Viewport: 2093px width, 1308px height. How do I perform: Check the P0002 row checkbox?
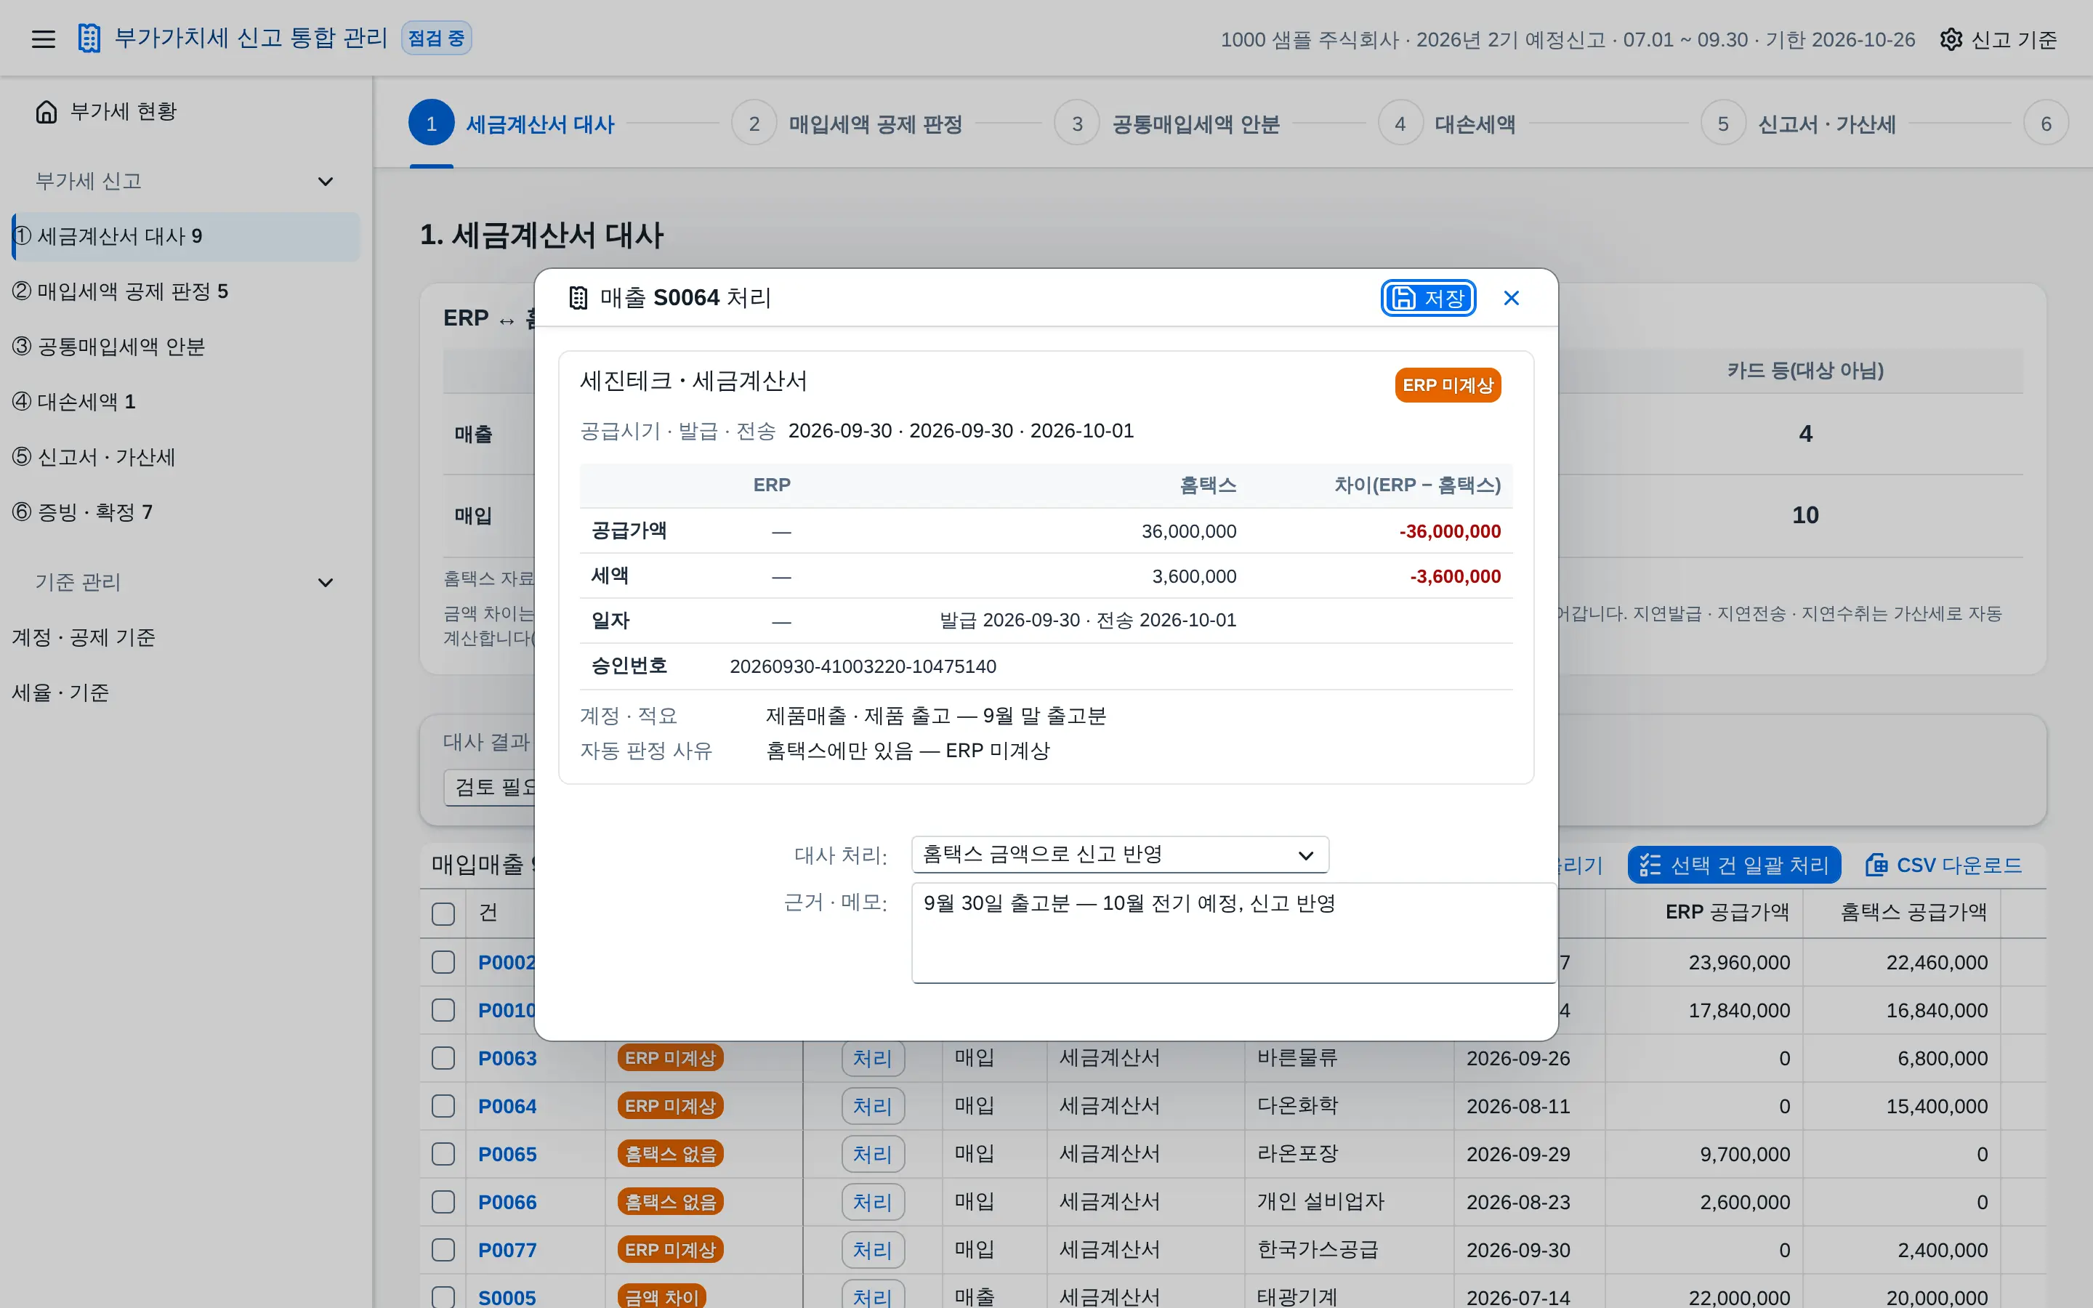tap(443, 962)
